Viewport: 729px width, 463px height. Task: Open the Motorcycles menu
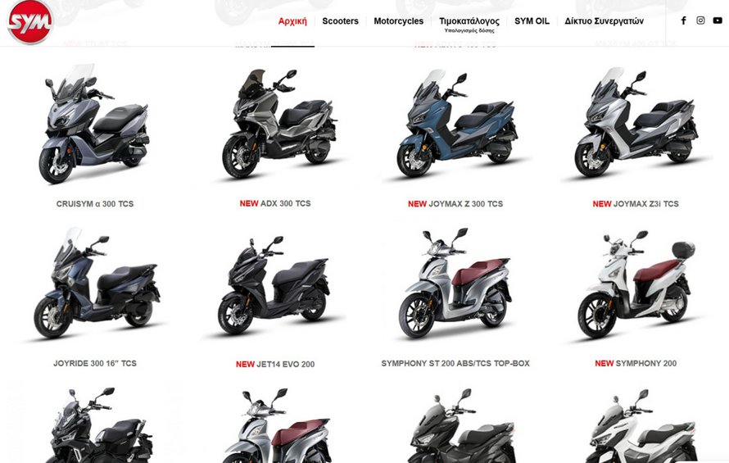tap(398, 21)
